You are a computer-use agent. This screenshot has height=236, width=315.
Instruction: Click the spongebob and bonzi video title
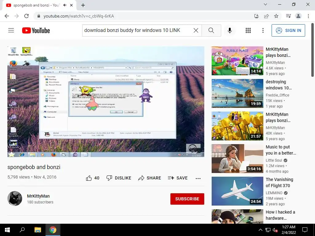click(34, 167)
